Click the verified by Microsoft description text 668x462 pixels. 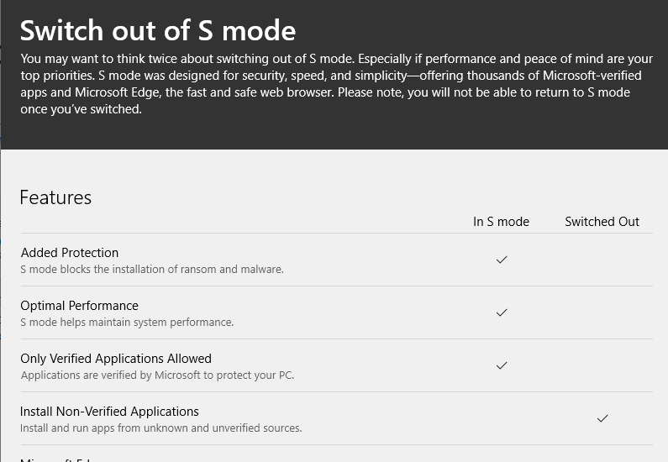click(157, 375)
